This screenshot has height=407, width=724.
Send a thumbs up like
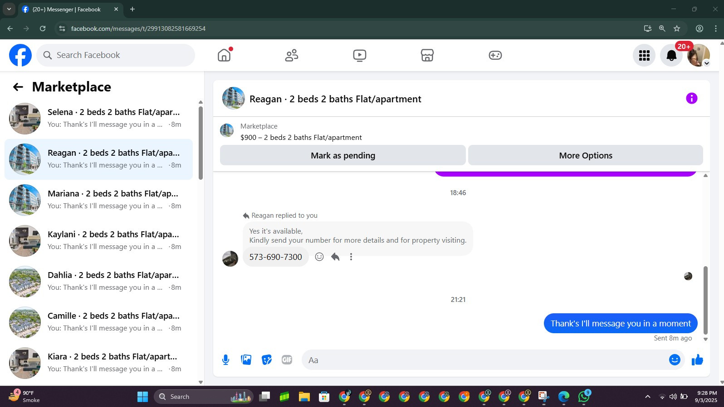[697, 360]
